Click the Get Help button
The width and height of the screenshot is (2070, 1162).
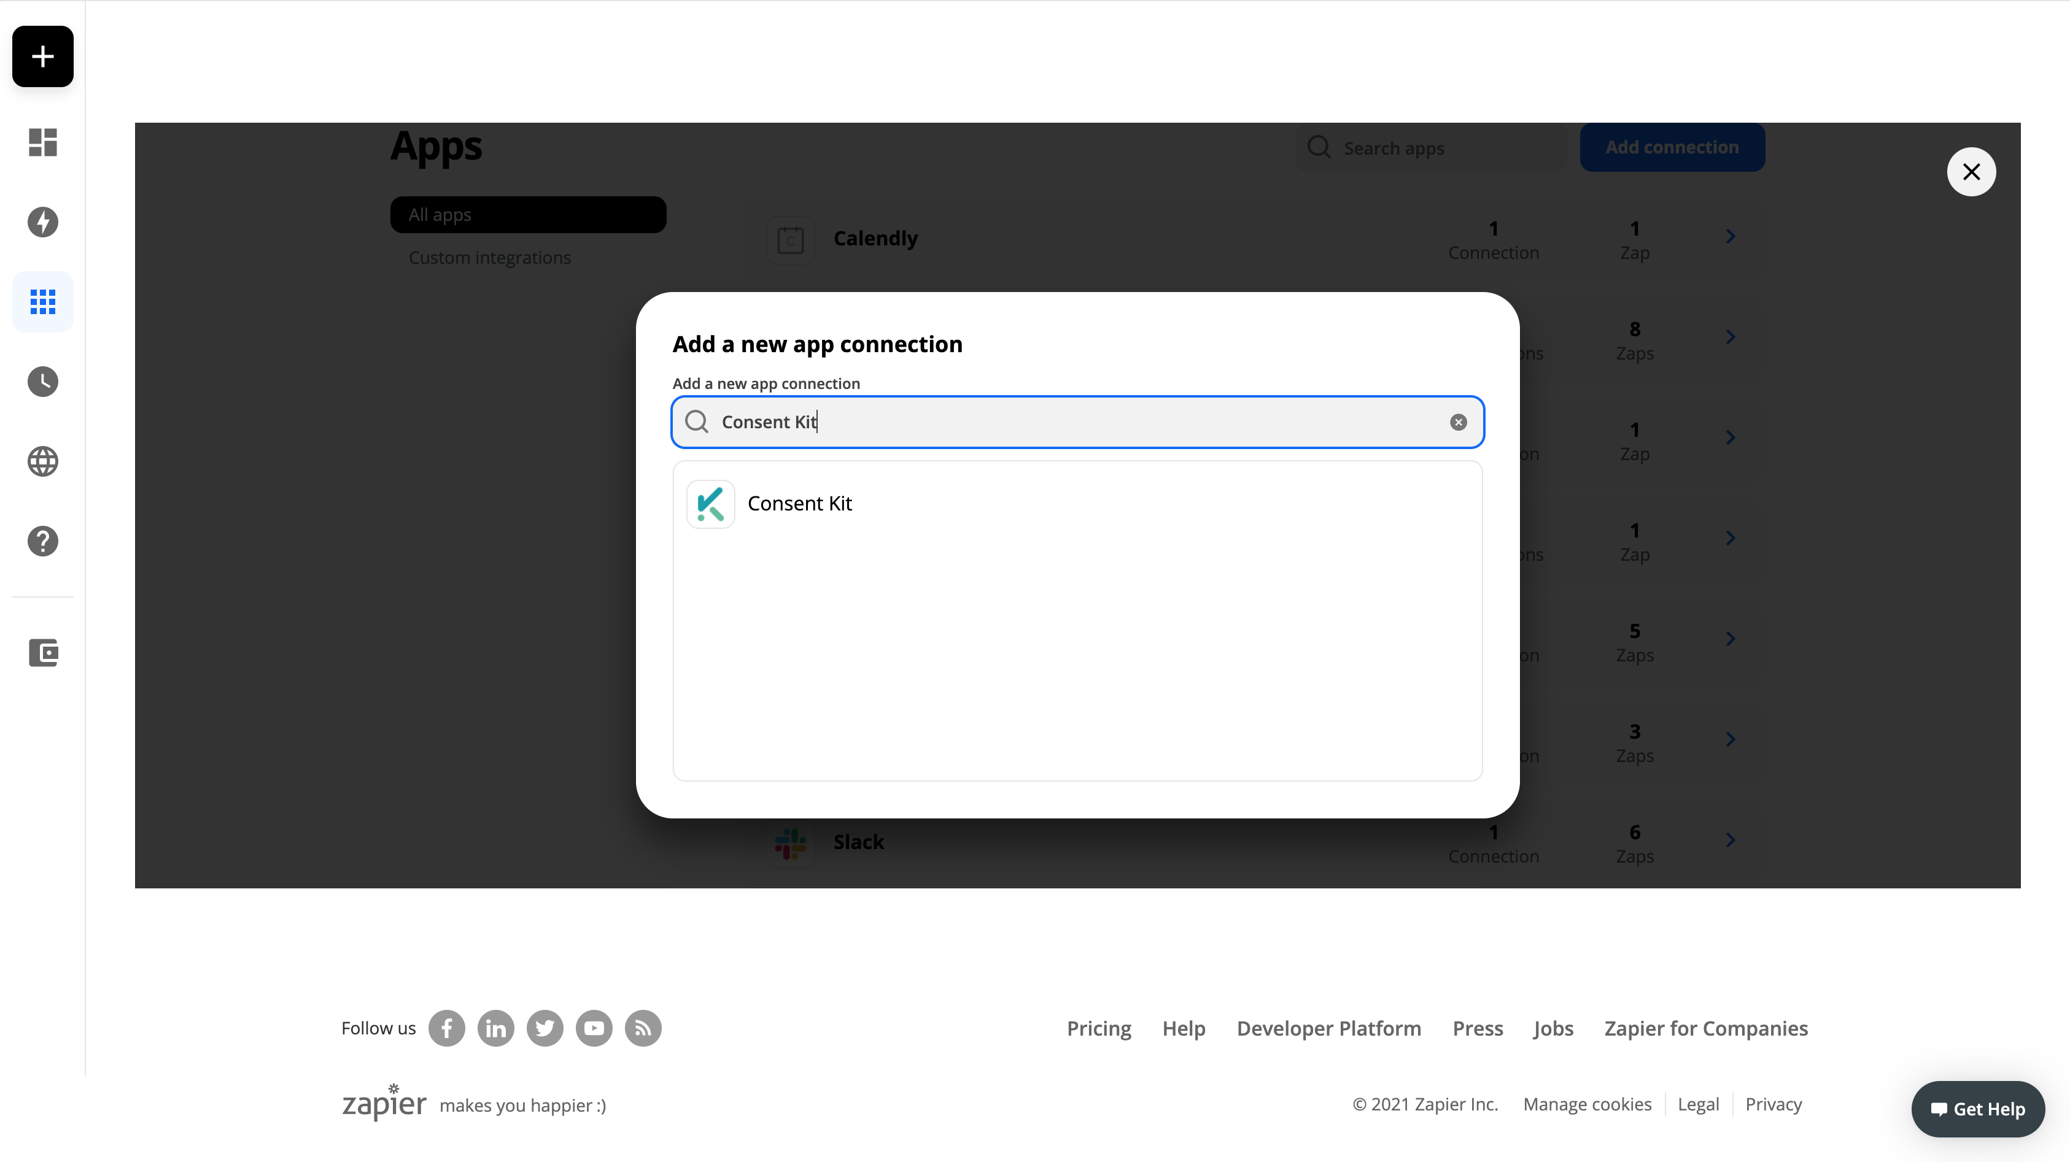tap(1979, 1108)
